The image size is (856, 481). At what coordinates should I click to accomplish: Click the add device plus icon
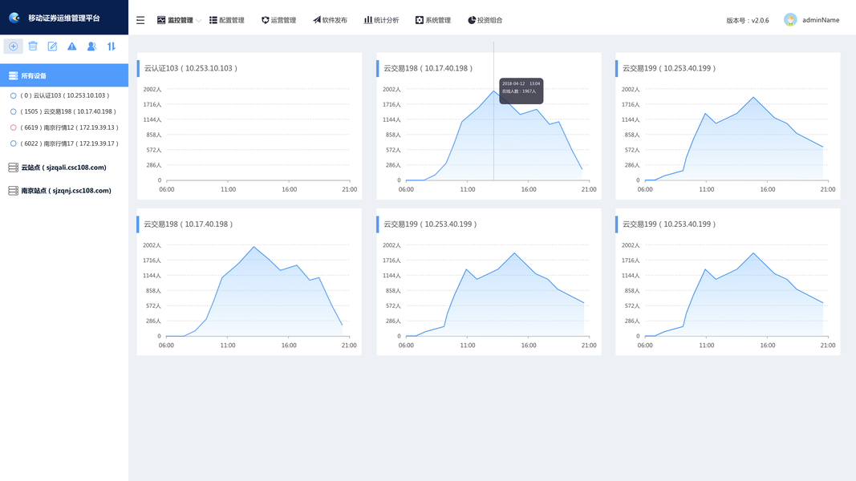coord(13,46)
